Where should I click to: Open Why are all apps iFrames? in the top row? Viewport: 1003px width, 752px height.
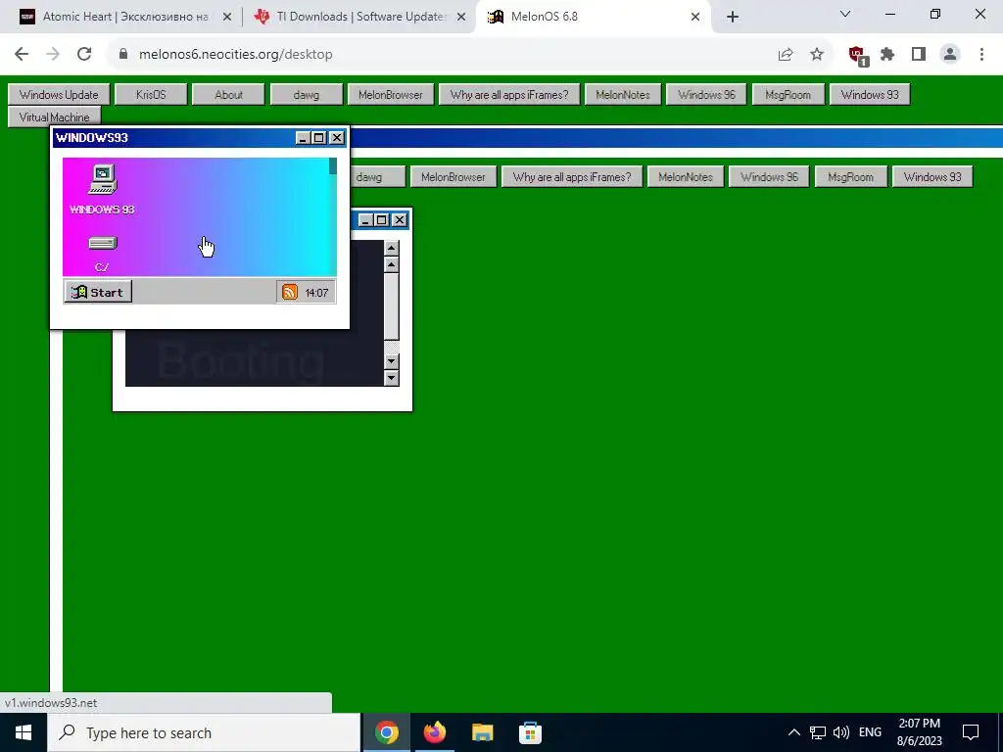pyautogui.click(x=509, y=95)
